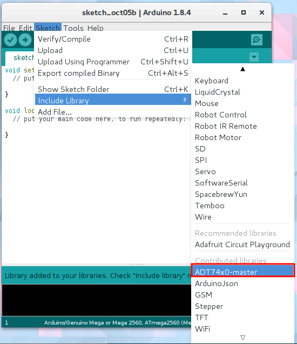Viewport: 297px width, 344px height.
Task: Click the Upload arrow toolbar icon
Action: click(25, 40)
